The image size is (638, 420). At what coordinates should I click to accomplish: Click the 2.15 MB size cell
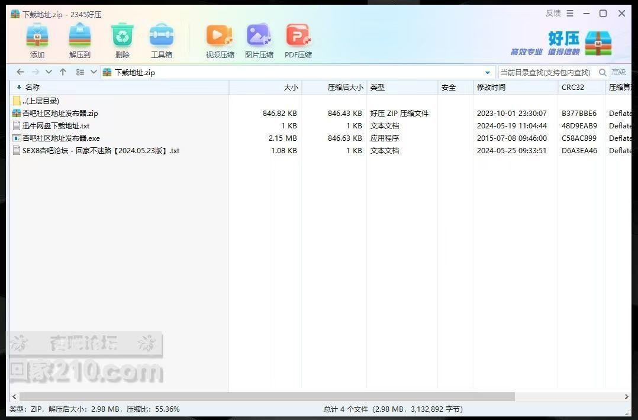coord(282,138)
